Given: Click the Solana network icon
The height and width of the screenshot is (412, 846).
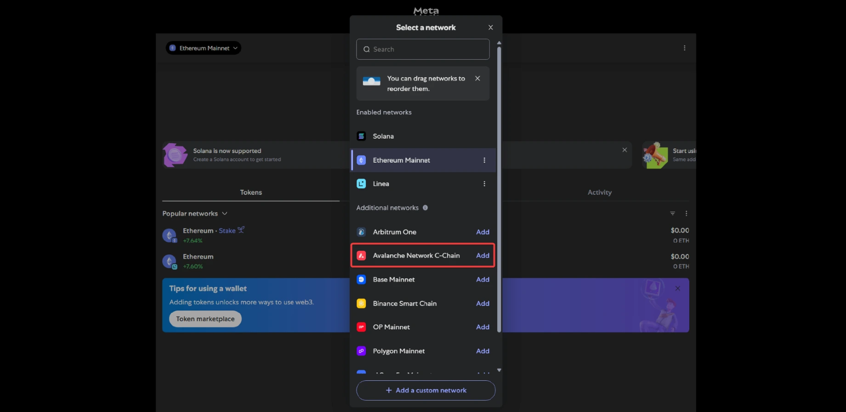Looking at the screenshot, I should [x=361, y=136].
